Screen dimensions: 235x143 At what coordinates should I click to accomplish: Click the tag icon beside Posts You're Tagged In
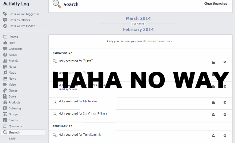(x=5, y=14)
